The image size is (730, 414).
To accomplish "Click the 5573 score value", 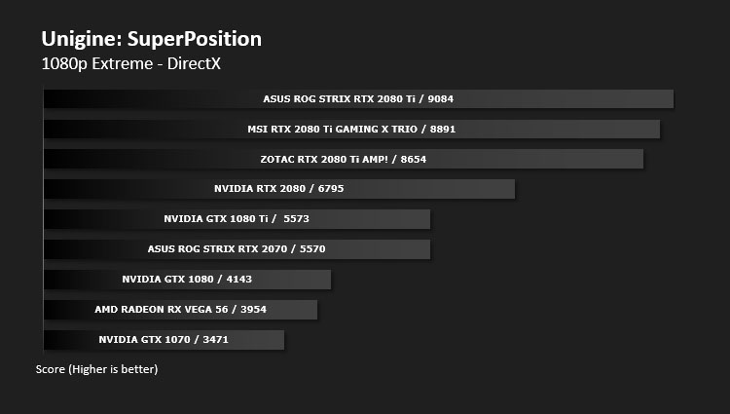I will click(x=296, y=219).
